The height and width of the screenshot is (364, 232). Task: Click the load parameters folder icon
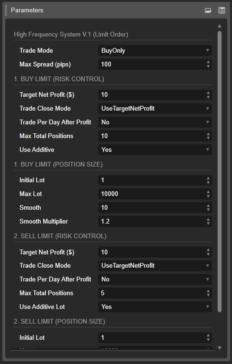[x=208, y=10]
